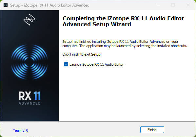Viewport: 196px width, 137px height.
Task: Click the ADVANCED word beneath RX 11
Action: [x=29, y=103]
